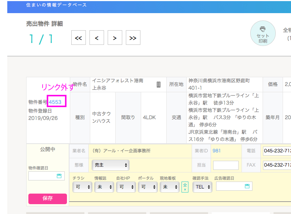Viewport: 291px width, 214px height.
Task: Click the building icon beside the property name
Action: (x=158, y=85)
